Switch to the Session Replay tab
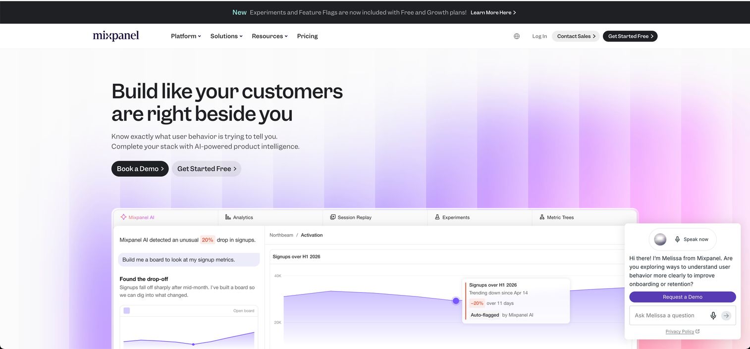This screenshot has width=750, height=349. [375, 217]
